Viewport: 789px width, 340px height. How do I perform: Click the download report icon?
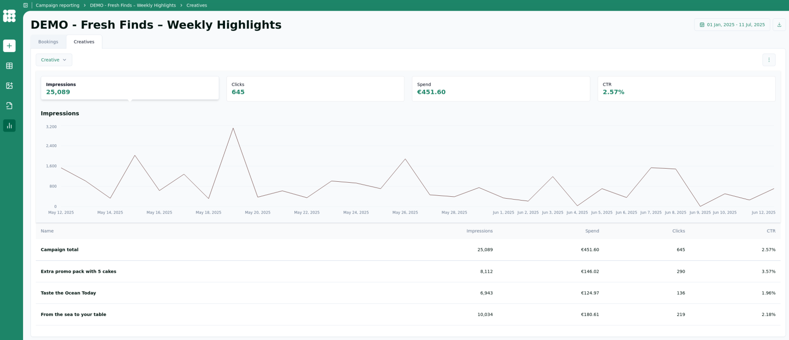tap(779, 25)
